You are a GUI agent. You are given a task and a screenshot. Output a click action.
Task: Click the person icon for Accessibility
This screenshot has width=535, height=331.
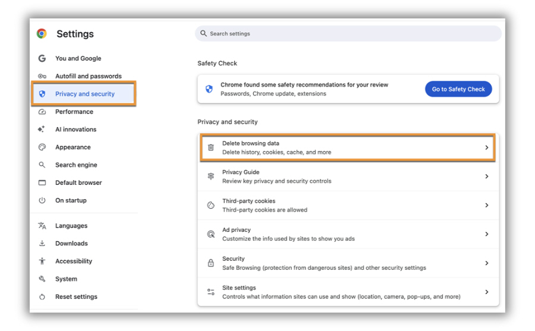coord(42,261)
